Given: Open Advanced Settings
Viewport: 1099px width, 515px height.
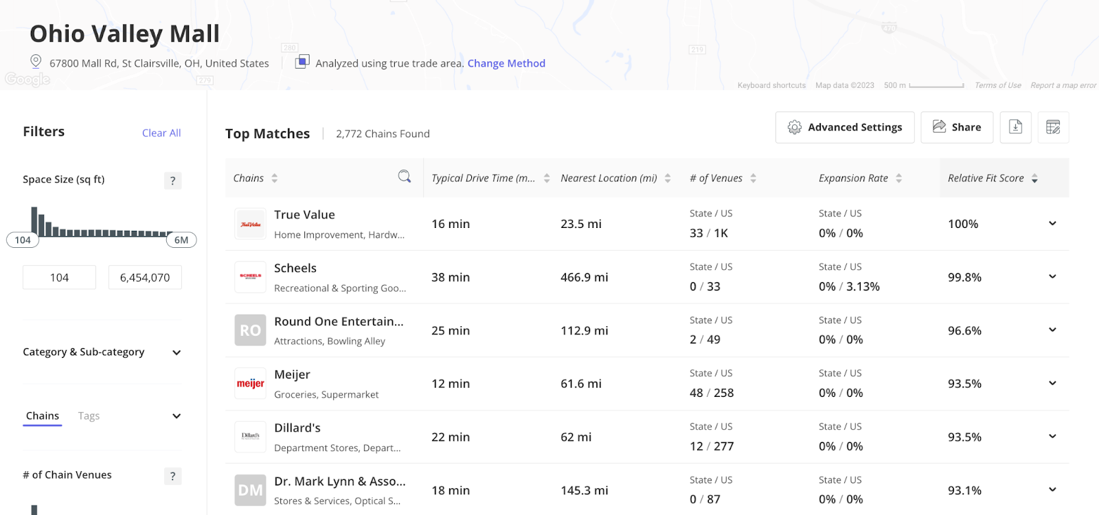Looking at the screenshot, I should (845, 127).
